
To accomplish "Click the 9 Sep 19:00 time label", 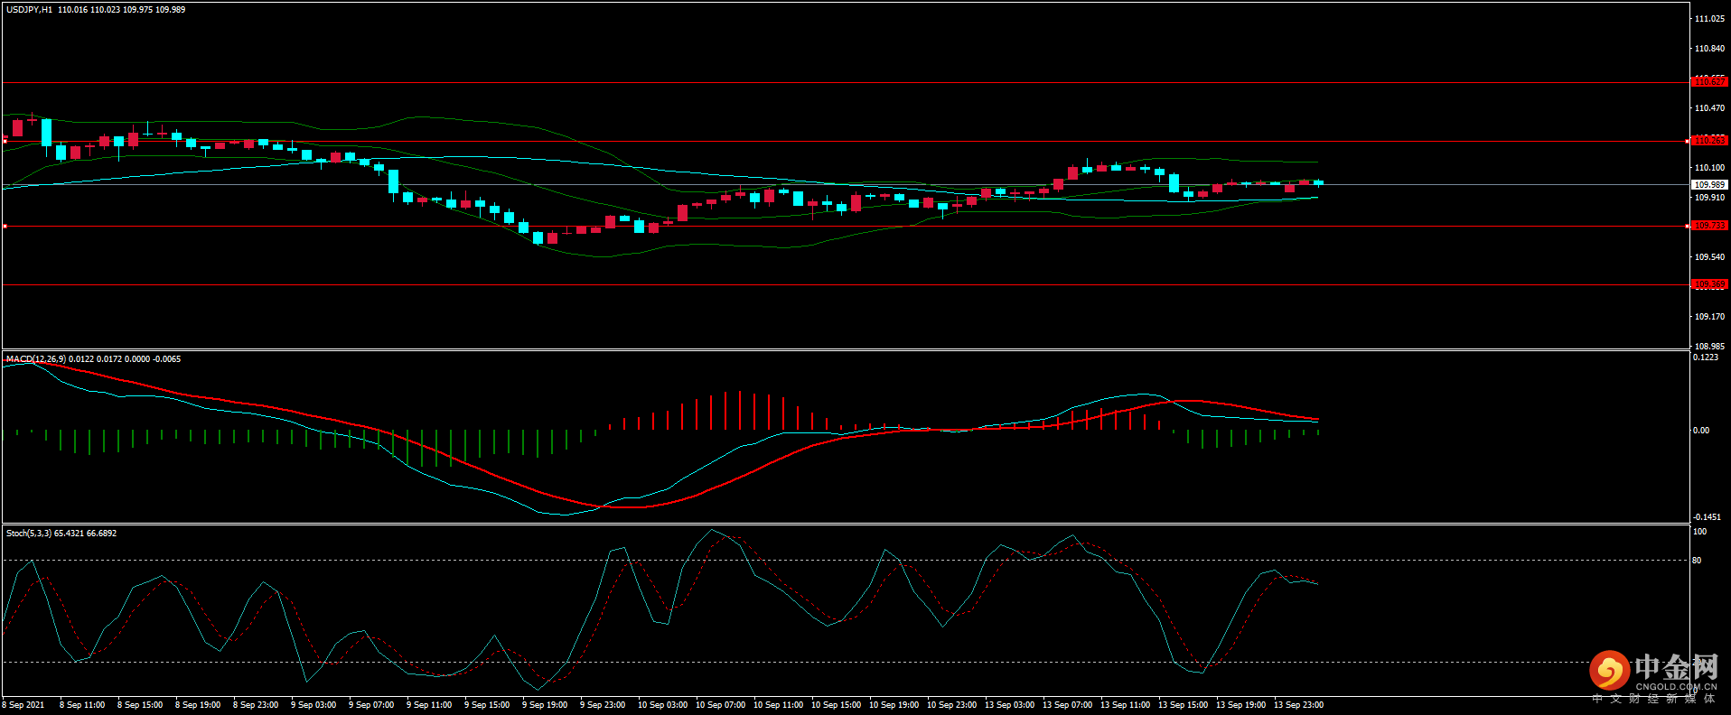I will coord(545,705).
